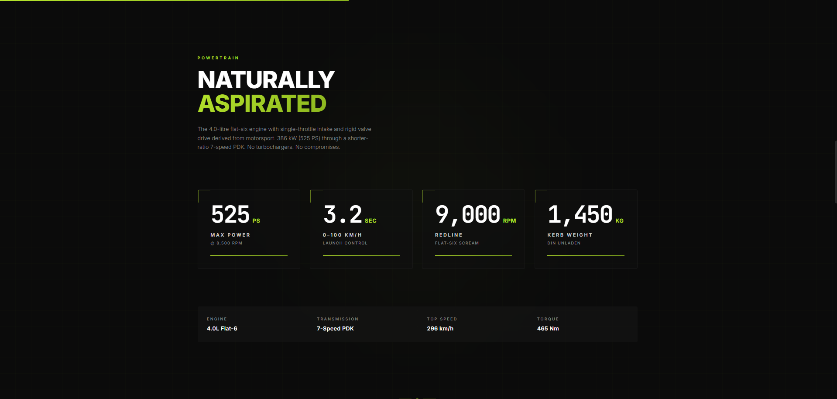Click the 525 PS Max Power card
Screen dimensions: 837x399
[x=249, y=229]
